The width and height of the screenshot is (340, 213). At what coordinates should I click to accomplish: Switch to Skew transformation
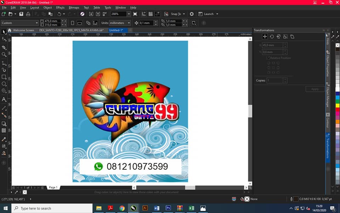point(292,37)
